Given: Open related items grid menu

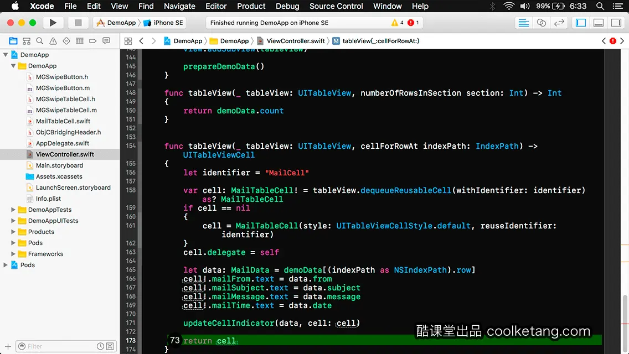Looking at the screenshot, I should [x=128, y=41].
